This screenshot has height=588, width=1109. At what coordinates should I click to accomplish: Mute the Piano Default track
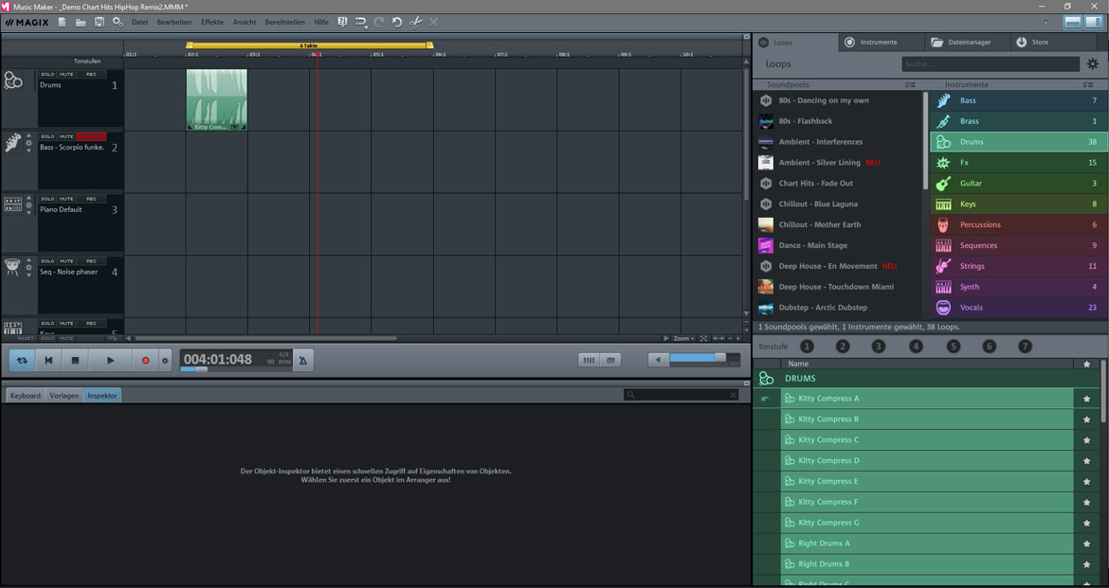(66, 199)
